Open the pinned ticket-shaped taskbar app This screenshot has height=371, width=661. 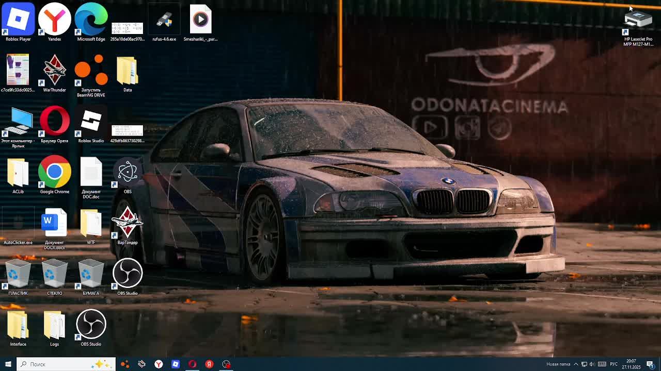click(x=141, y=364)
